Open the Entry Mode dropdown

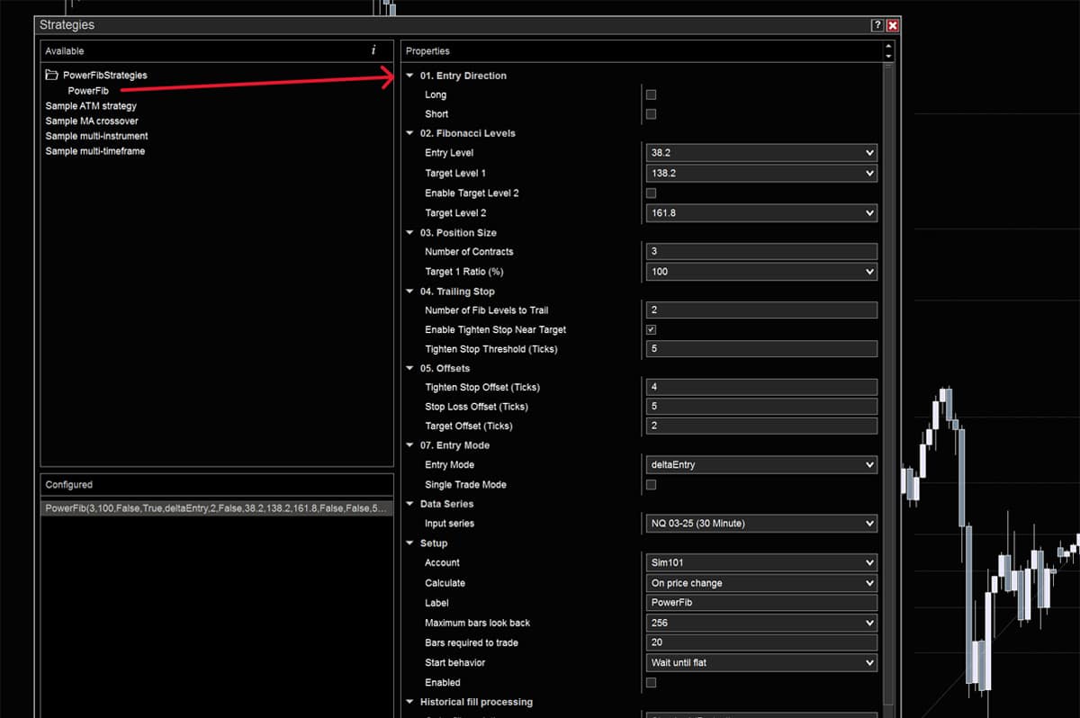[x=760, y=465]
